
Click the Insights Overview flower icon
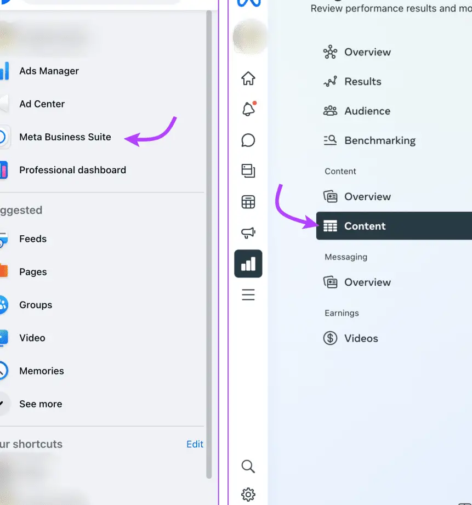click(x=330, y=52)
